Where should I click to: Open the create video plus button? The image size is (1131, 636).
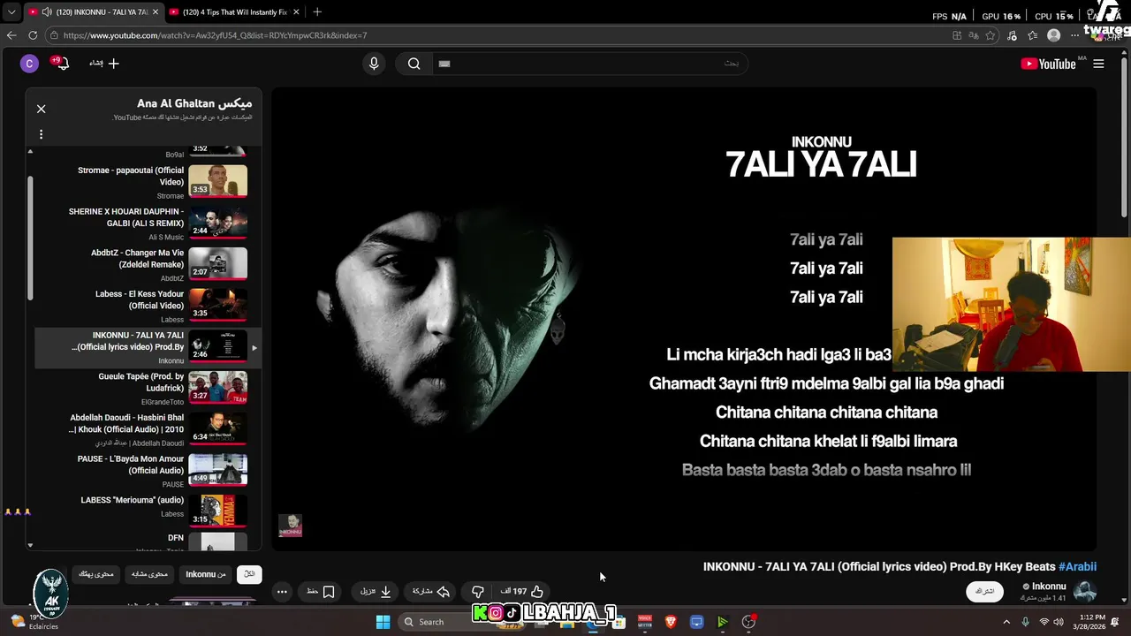pyautogui.click(x=104, y=64)
